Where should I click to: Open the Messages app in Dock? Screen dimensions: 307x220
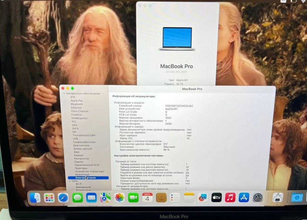pos(77,198)
